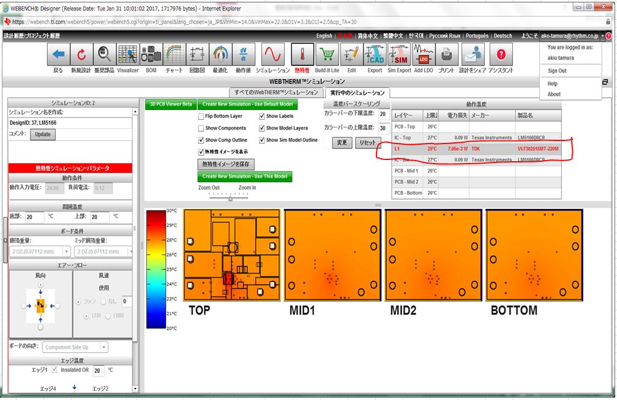The width and height of the screenshot is (617, 400).
Task: Switch language to English
Action: tap(324, 35)
